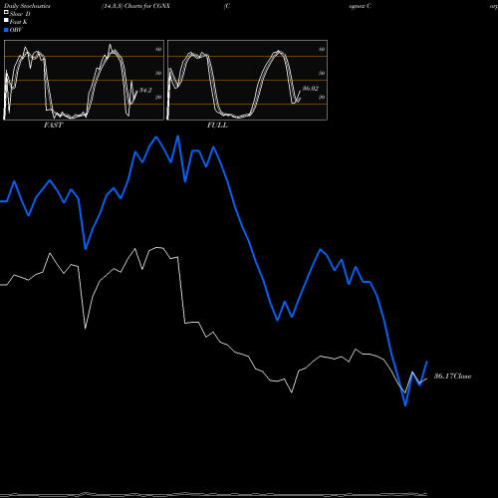Image resolution: width=498 pixels, height=498 pixels.
Task: Select the '(14,3,3) Charts for CGNX' text
Action: tap(135, 6)
